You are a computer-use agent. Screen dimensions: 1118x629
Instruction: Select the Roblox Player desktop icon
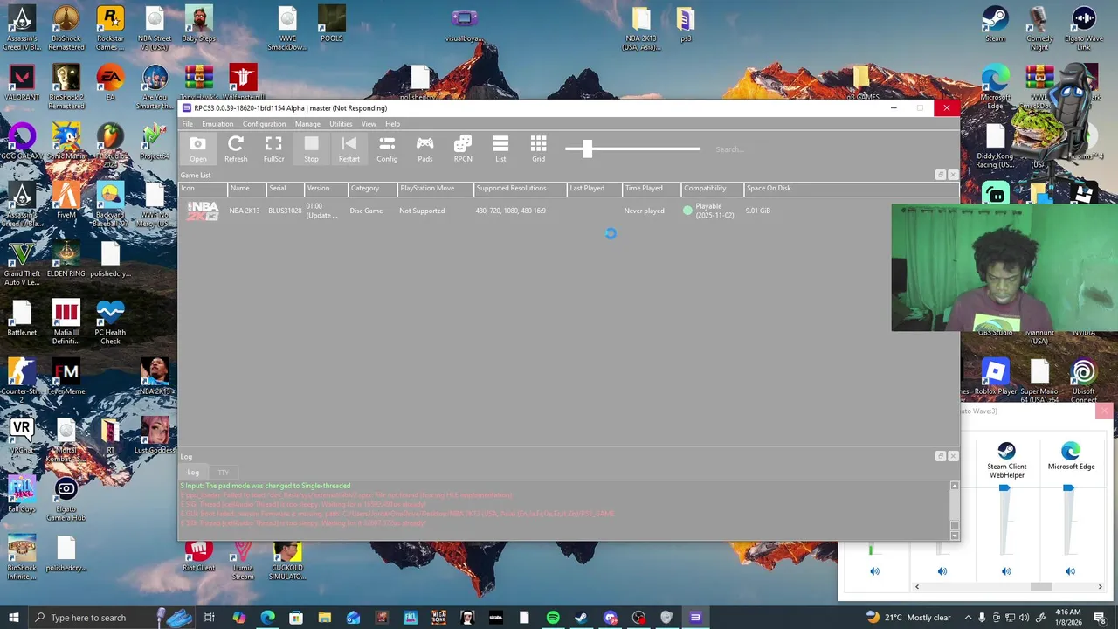pos(995,377)
